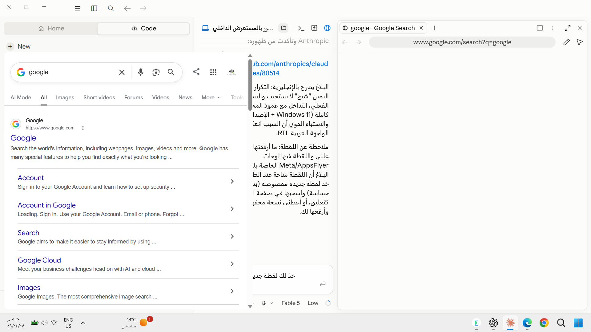Open Google Lens image search

click(x=156, y=72)
